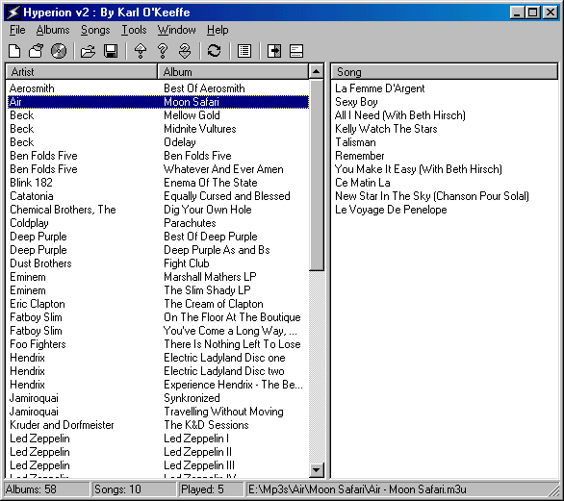
Task: Click the open folder toolbar icon
Action: pos(88,51)
